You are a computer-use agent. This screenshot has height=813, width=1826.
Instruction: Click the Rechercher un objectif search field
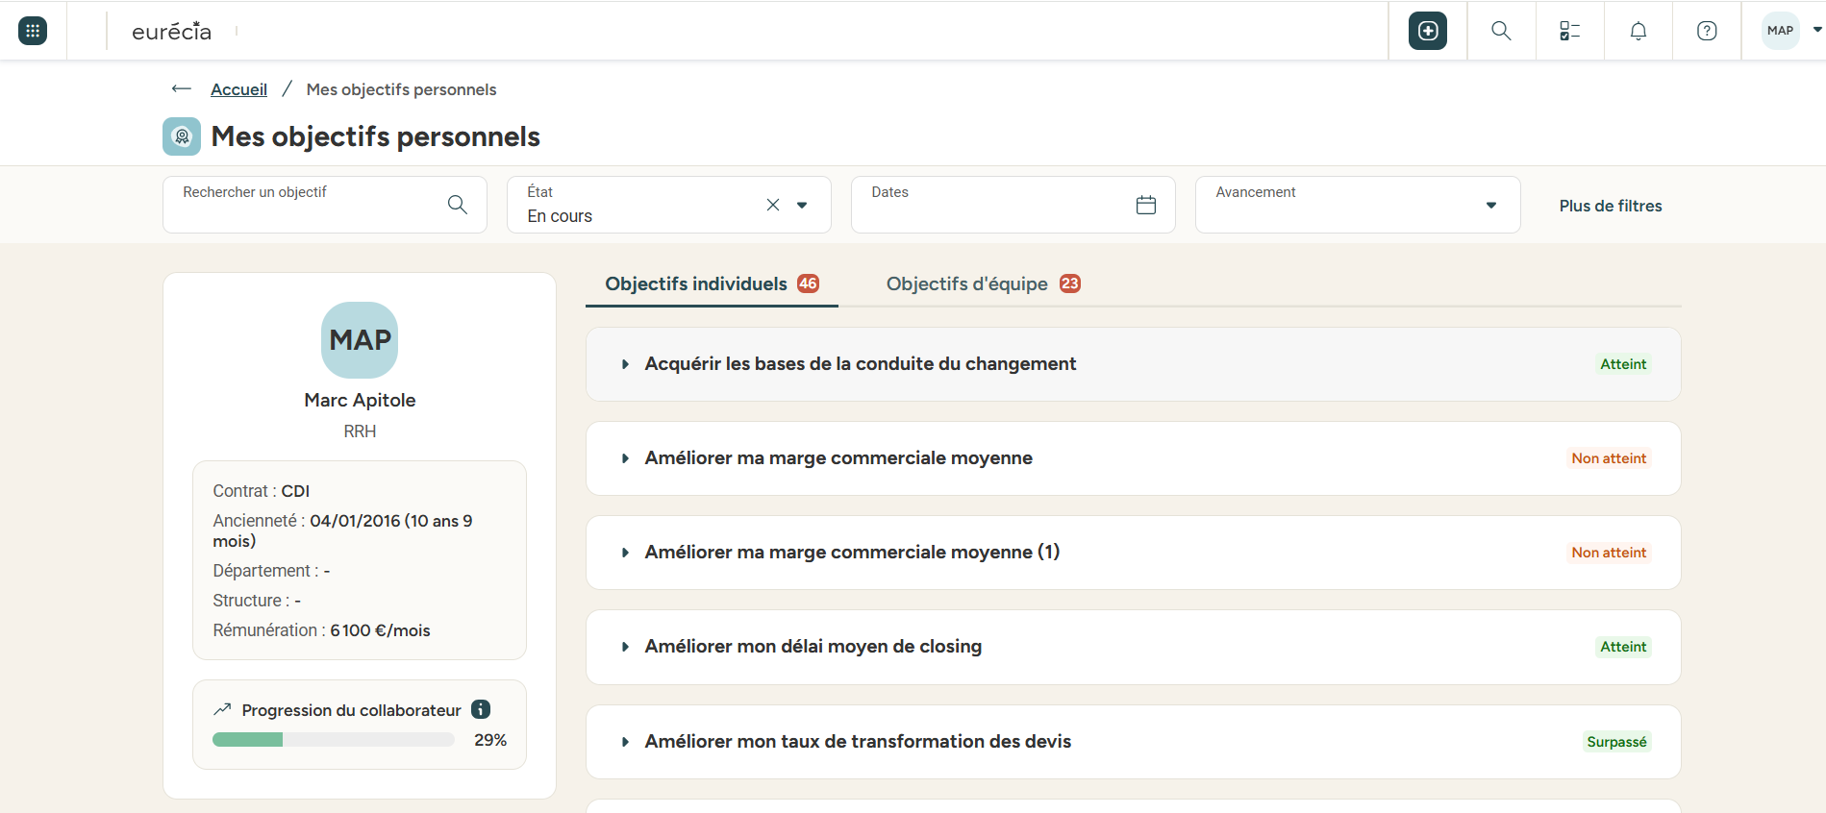(x=325, y=205)
